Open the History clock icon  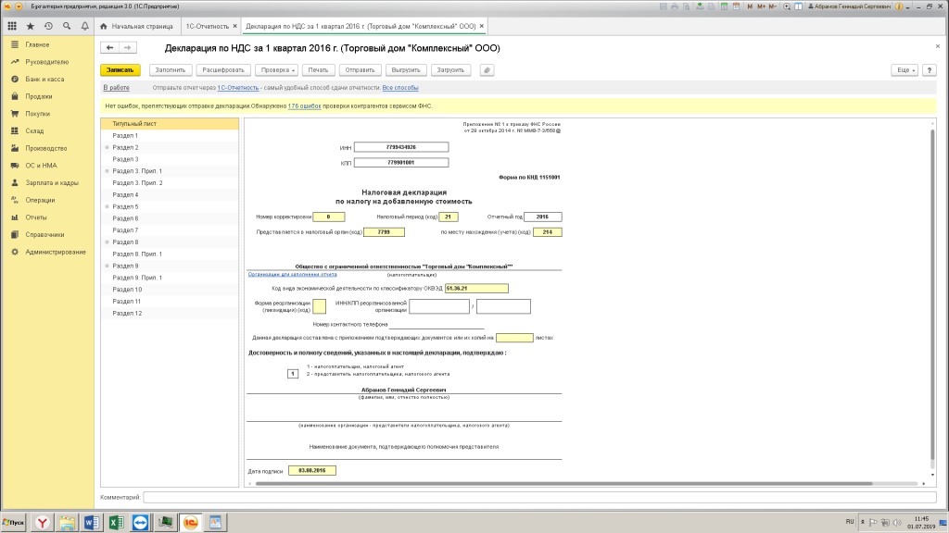(x=48, y=26)
